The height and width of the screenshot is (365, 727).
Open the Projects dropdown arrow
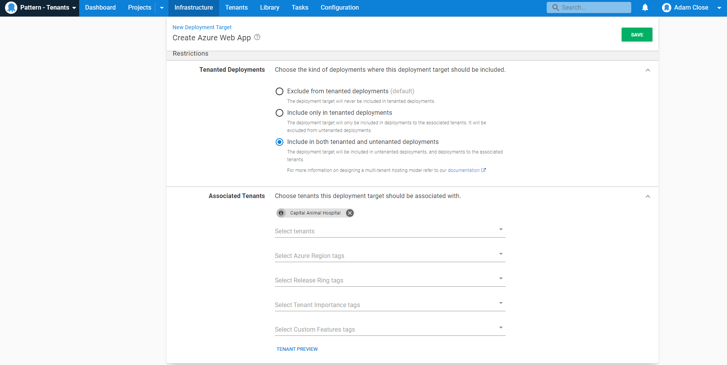click(x=162, y=8)
